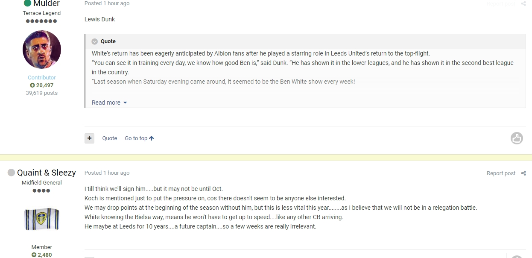The width and height of the screenshot is (532, 258).
Task: Click the Quote header label in the quoted block
Action: 108,41
